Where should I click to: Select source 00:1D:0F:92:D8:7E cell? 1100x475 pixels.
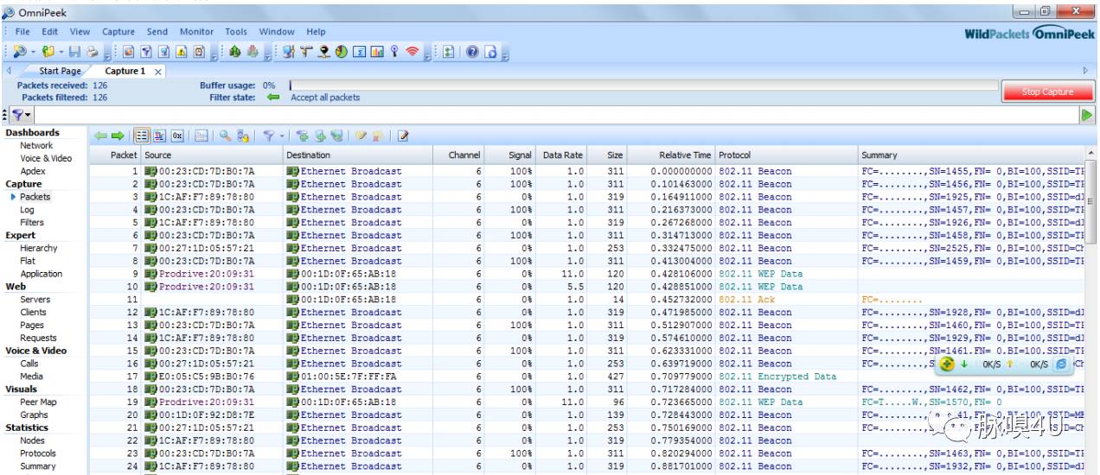click(200, 415)
